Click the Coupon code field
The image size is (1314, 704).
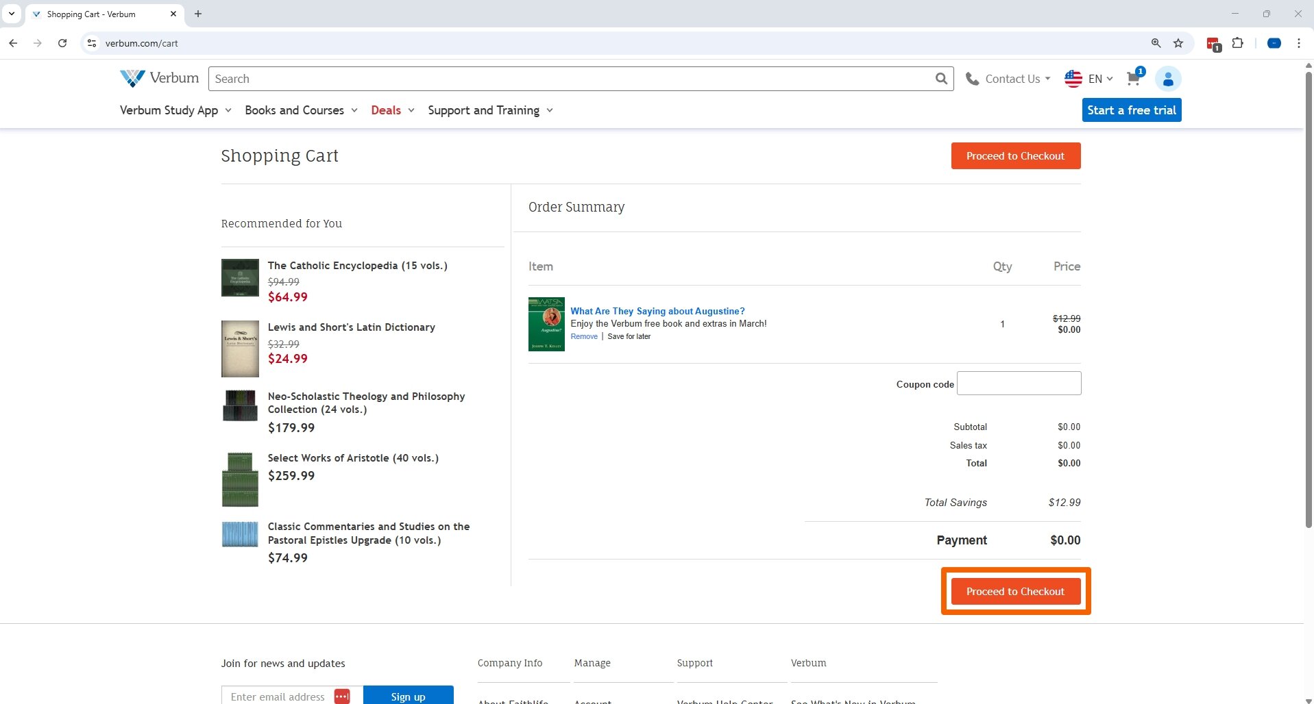1019,383
